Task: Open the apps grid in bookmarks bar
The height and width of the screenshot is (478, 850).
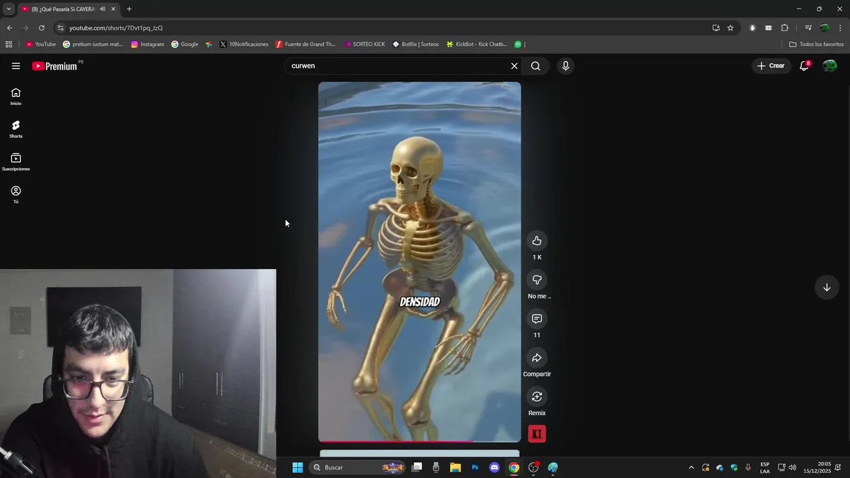Action: 9,44
